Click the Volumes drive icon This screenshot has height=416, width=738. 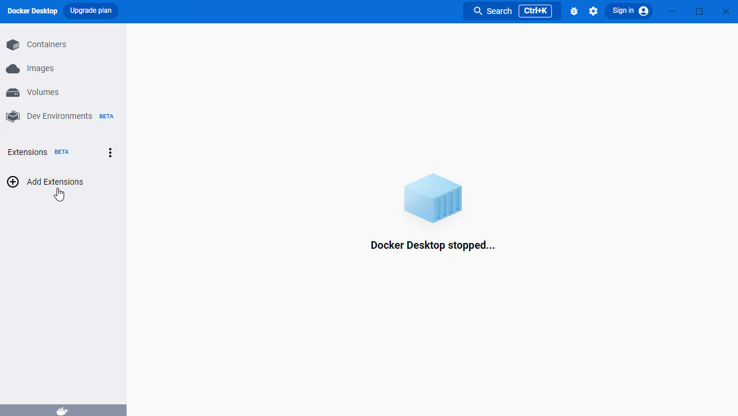(13, 93)
